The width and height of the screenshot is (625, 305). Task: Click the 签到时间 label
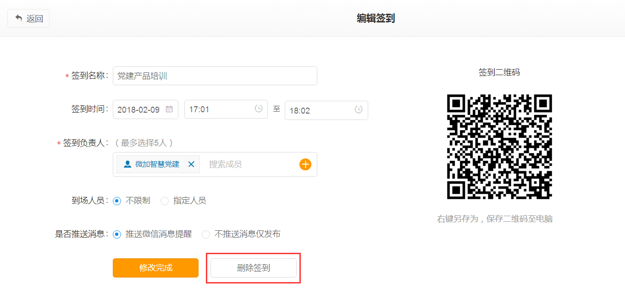[x=89, y=109]
